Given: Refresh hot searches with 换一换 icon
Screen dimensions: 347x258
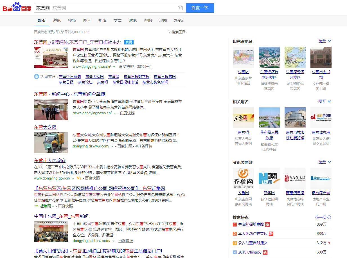Looking at the screenshot, I should 329,217.
